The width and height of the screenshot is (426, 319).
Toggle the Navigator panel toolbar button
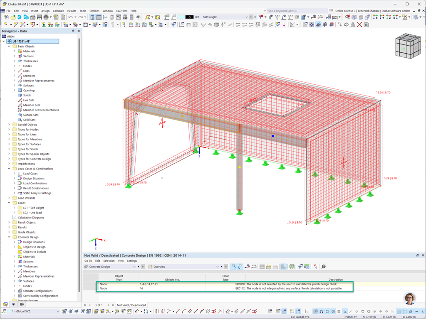click(92, 17)
